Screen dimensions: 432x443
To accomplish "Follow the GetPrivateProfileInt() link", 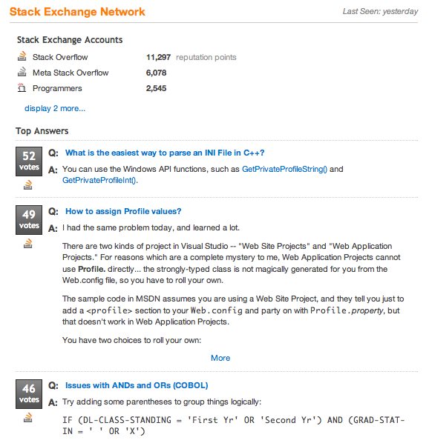I will [99, 180].
